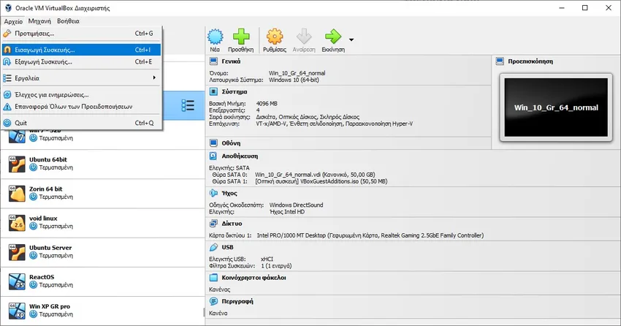This screenshot has width=621, height=326.
Task: Open the Βοήθεια menu
Action: tap(68, 21)
